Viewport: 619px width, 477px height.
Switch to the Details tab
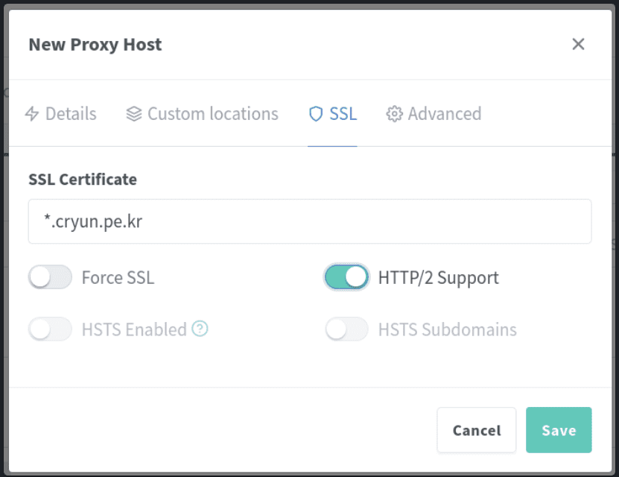tap(61, 114)
